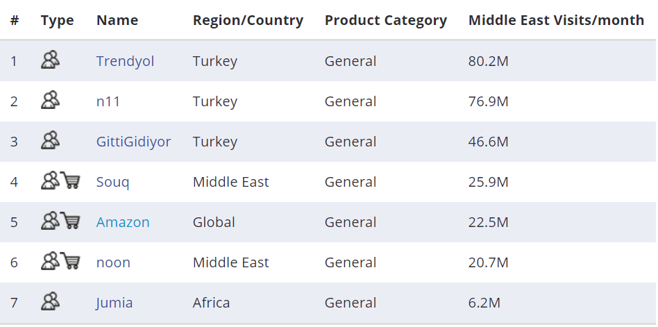Sort by Middle East Visits/month column header
658x327 pixels.
click(x=556, y=20)
